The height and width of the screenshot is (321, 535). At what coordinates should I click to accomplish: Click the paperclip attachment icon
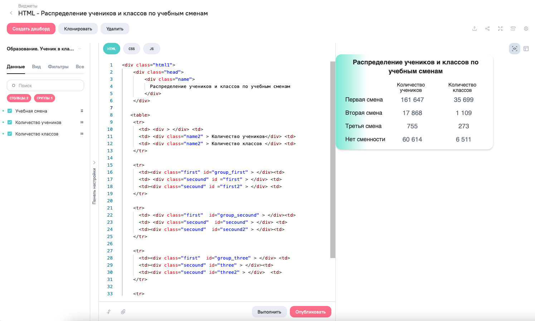pyautogui.click(x=123, y=312)
